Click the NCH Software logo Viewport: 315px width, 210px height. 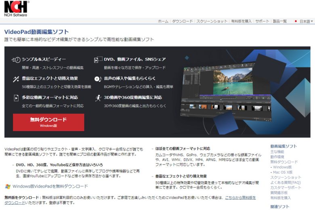(x=16, y=8)
